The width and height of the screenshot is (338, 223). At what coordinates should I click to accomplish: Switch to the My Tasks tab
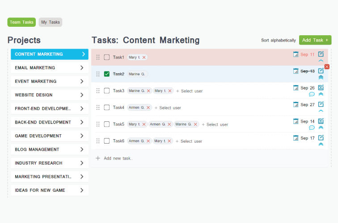51,22
